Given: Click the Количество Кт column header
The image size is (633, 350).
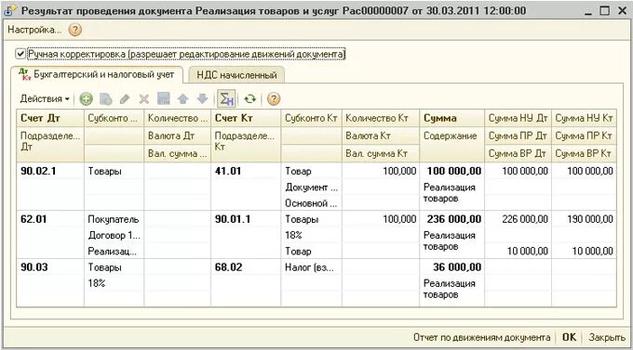Looking at the screenshot, I should coord(381,118).
